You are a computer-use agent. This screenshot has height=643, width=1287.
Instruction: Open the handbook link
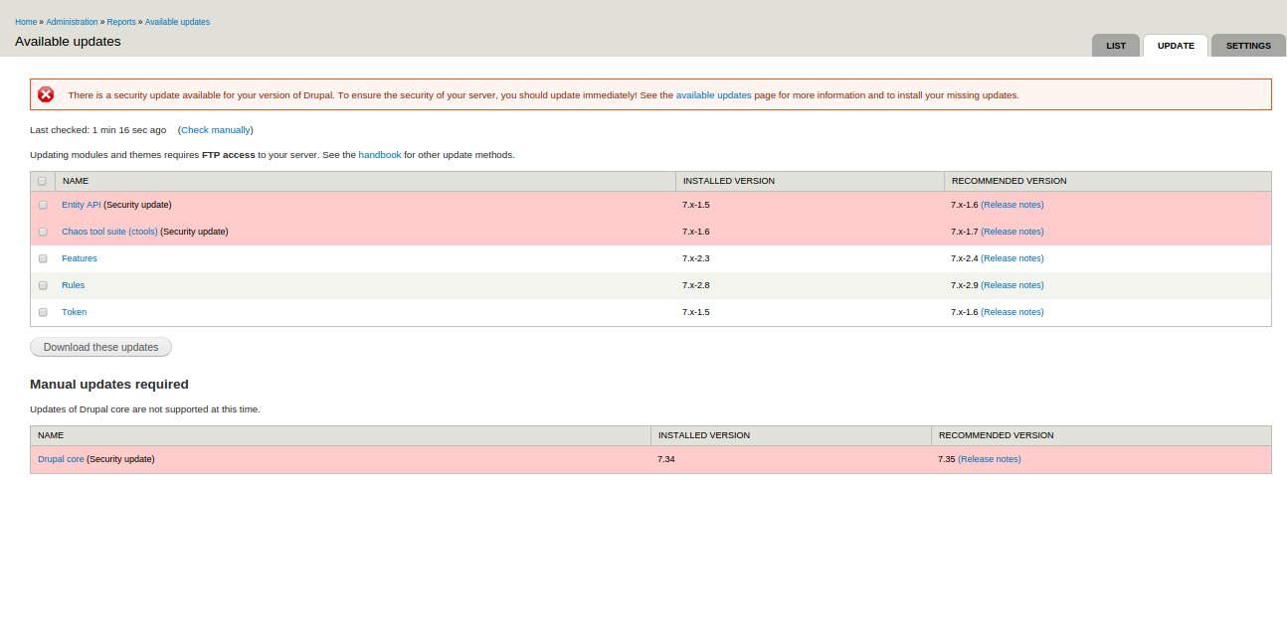click(x=380, y=155)
